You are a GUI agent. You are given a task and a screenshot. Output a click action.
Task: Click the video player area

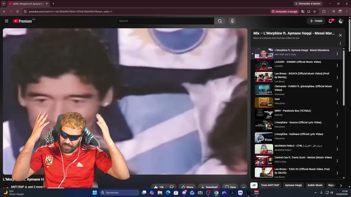(125, 101)
